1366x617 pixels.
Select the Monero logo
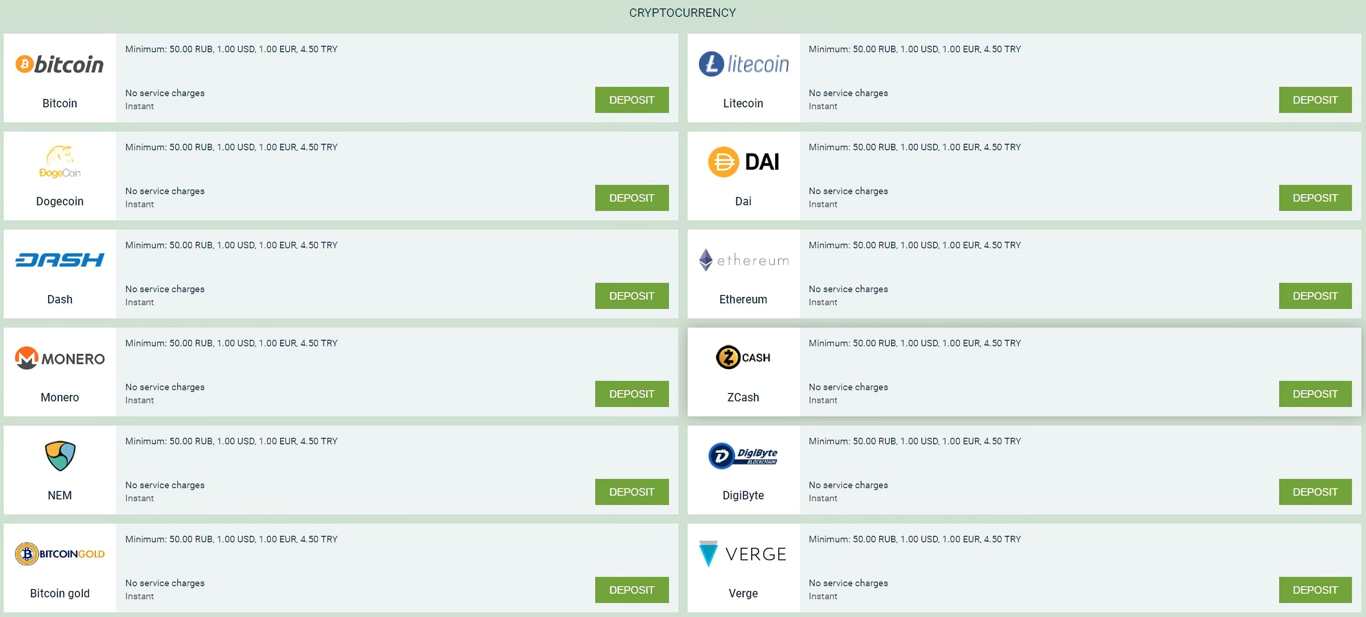(x=59, y=358)
